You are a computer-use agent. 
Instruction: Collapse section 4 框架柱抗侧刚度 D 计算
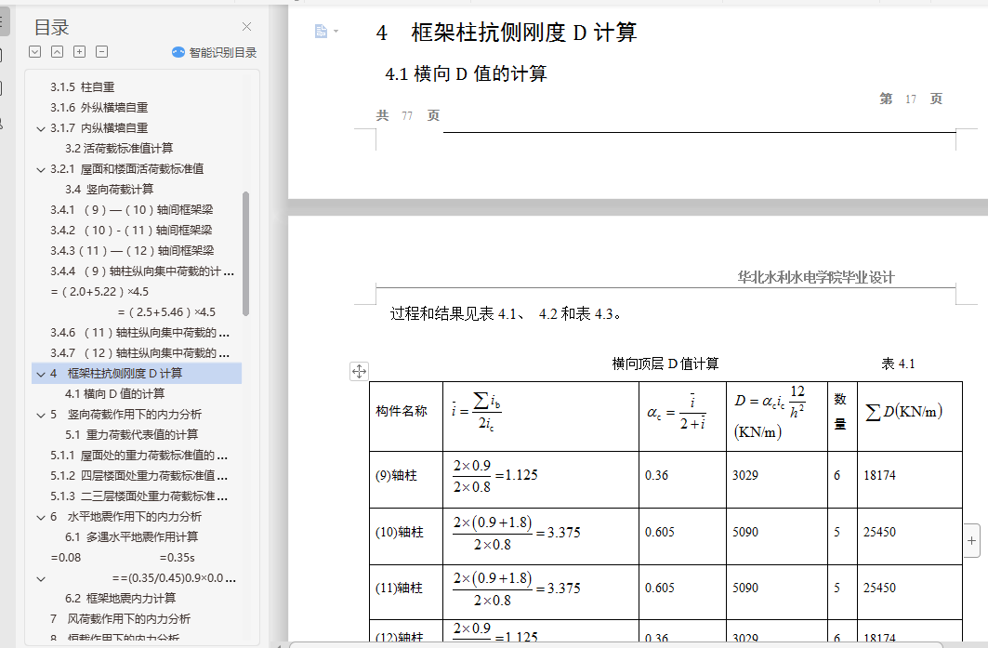41,374
